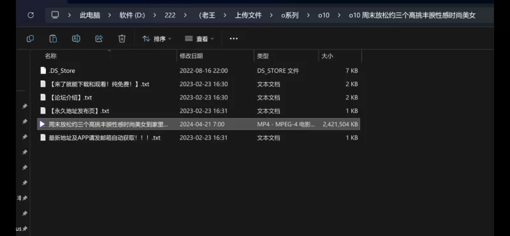510x236 pixels.
Task: Sort by 大小 column header
Action: coord(327,56)
